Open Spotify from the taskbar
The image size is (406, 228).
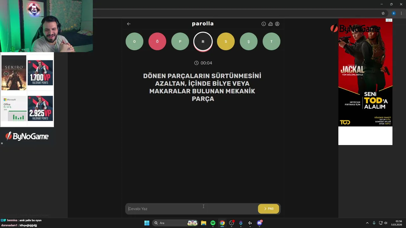(x=213, y=223)
